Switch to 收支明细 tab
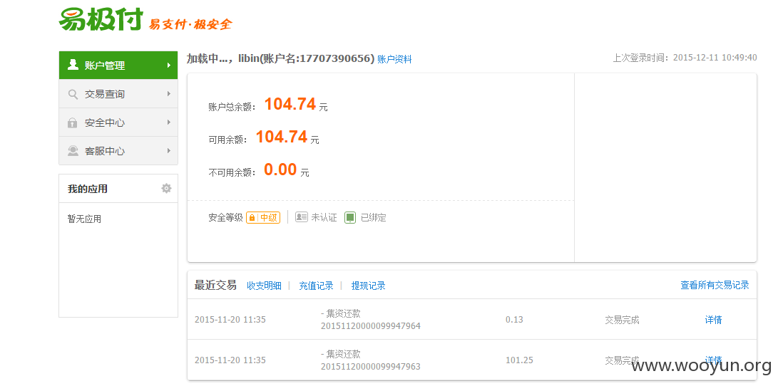Image resolution: width=778 pixels, height=386 pixels. pos(264,286)
